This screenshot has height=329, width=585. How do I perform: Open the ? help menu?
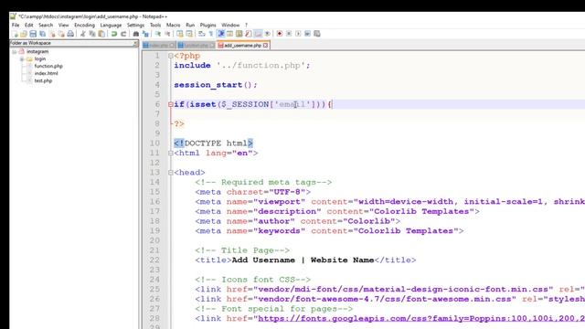pyautogui.click(x=246, y=25)
